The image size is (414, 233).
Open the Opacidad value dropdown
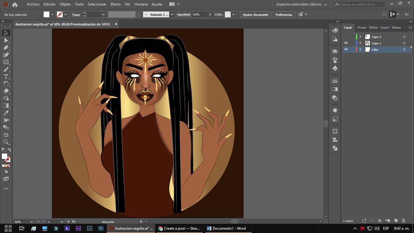[x=211, y=15]
